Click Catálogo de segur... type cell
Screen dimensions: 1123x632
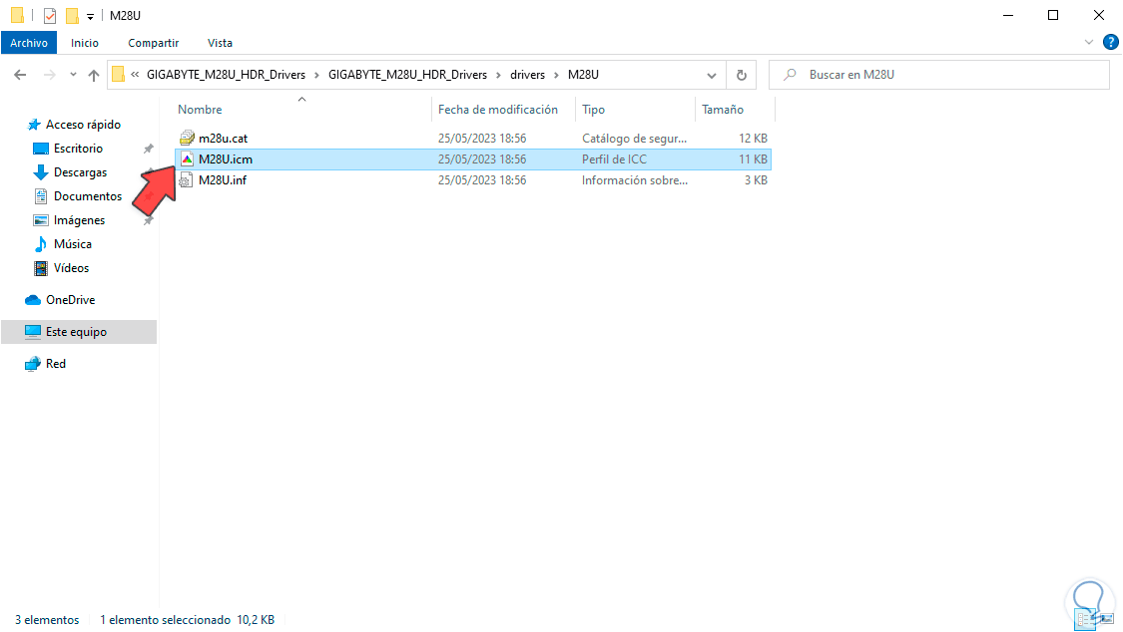click(x=634, y=138)
